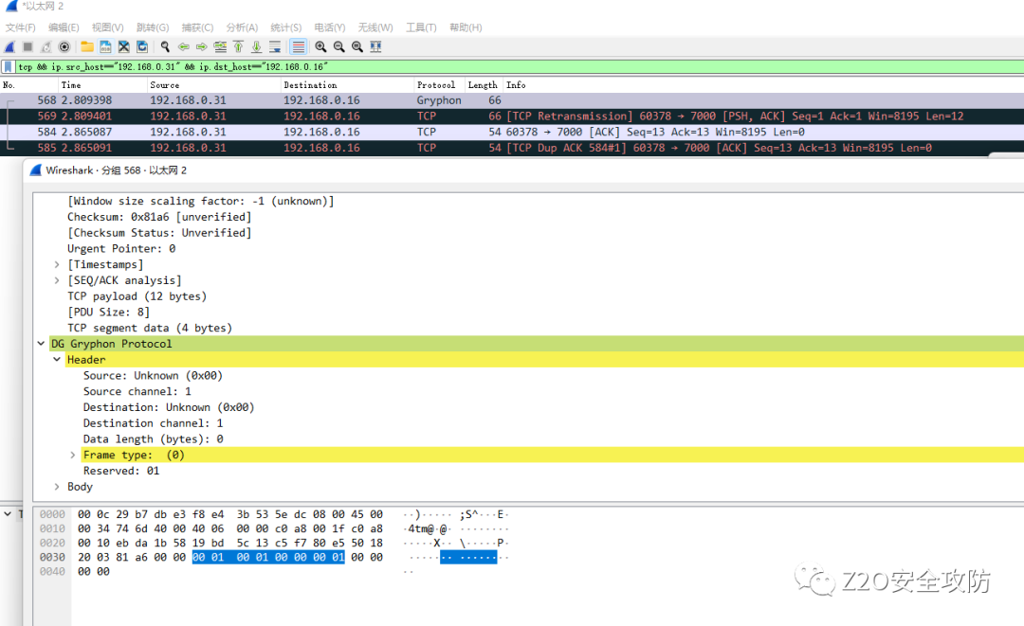Save the capture file

[x=105, y=47]
